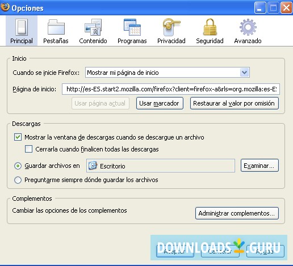Image resolution: width=293 pixels, height=266 pixels.
Task: Select Guardar archivos en radio button
Action: pyautogui.click(x=18, y=166)
